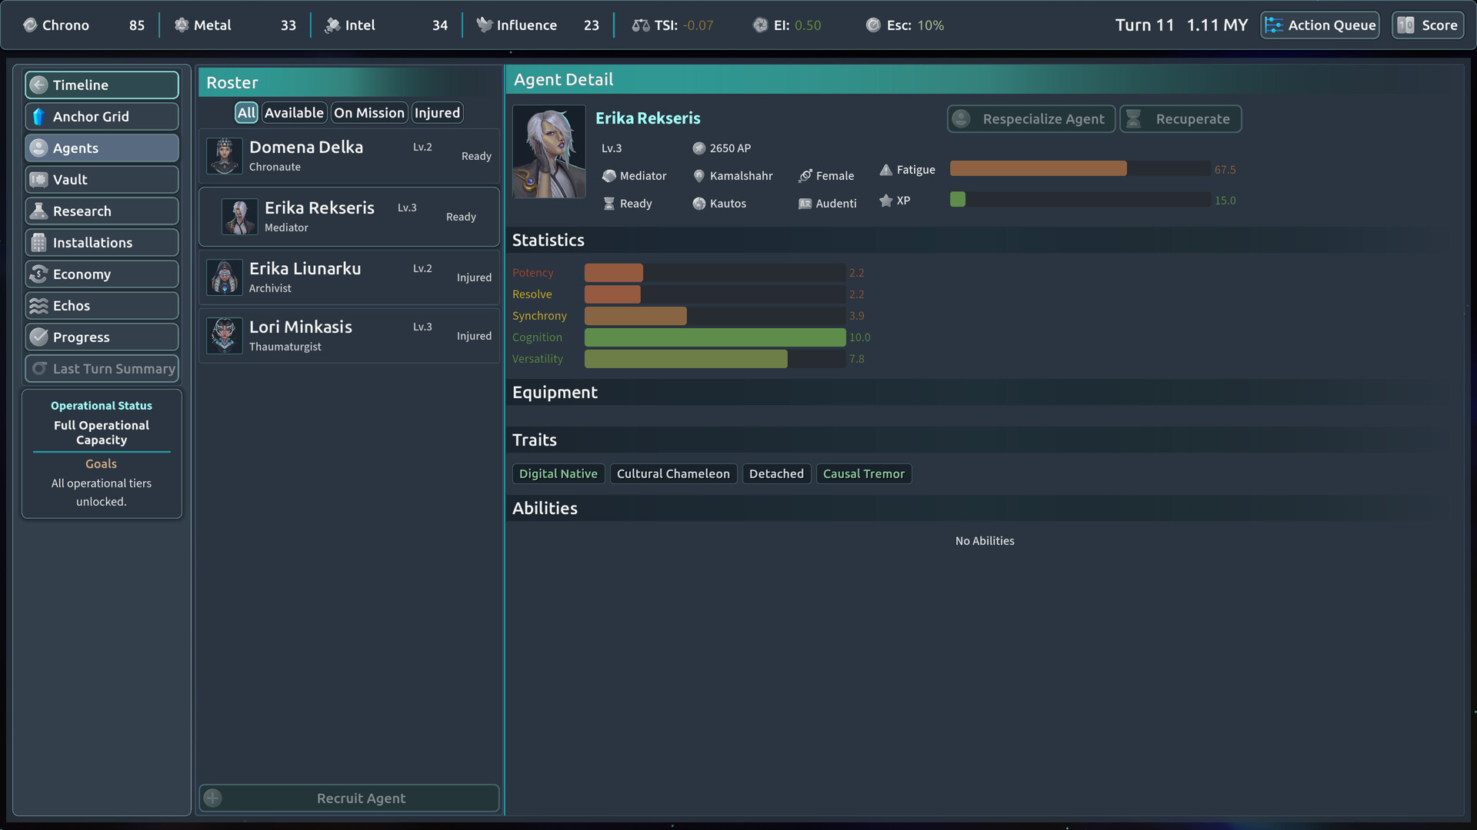The height and width of the screenshot is (830, 1477).
Task: Click the 'No Abilities' text
Action: pos(985,541)
